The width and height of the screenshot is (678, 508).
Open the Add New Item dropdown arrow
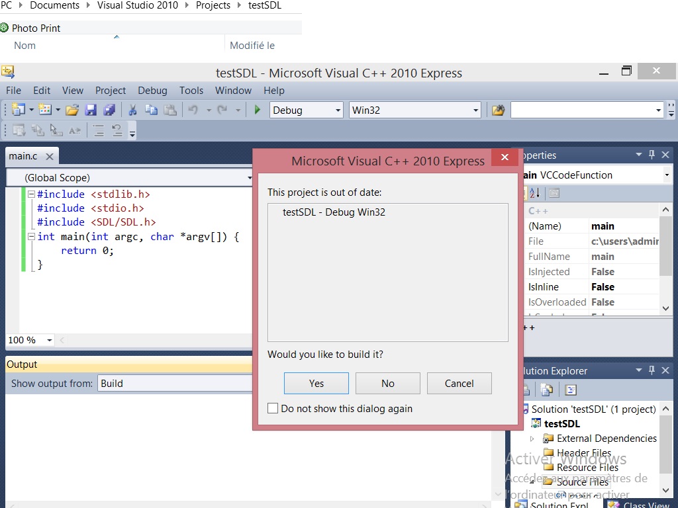pyautogui.click(x=58, y=110)
